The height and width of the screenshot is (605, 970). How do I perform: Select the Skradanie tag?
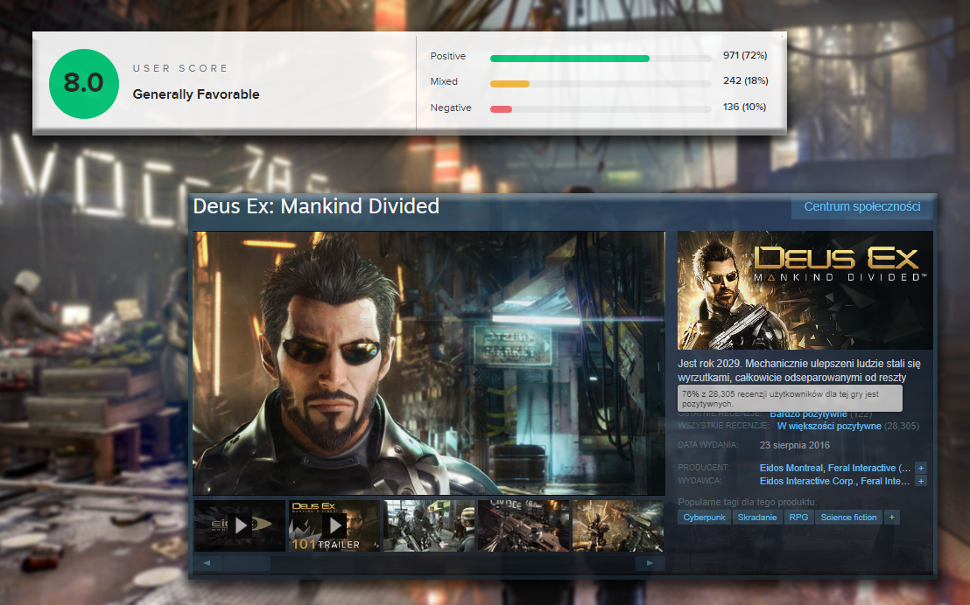757,517
